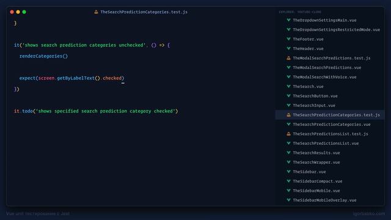The width and height of the screenshot is (391, 220).
Task: Open TheFooter.vue in explorer
Action: click(308, 39)
